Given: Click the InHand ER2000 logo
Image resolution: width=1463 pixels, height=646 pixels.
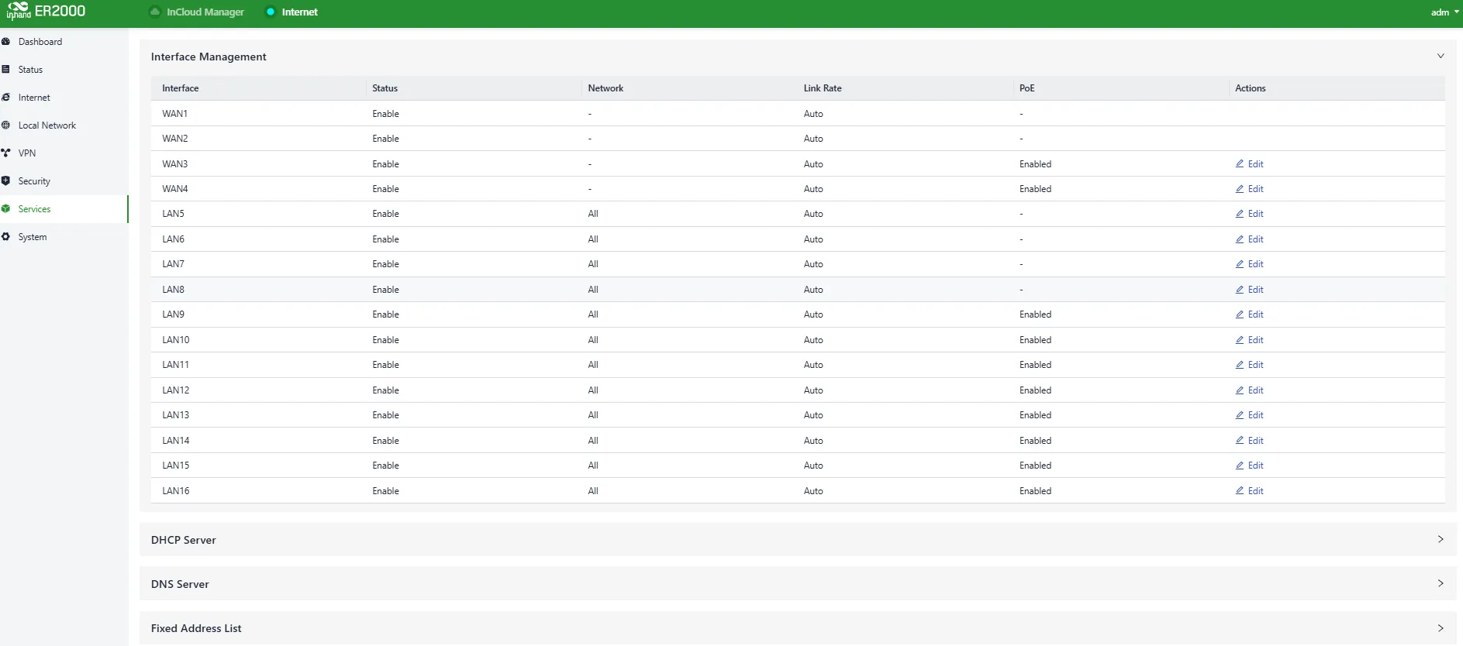Looking at the screenshot, I should tap(46, 11).
